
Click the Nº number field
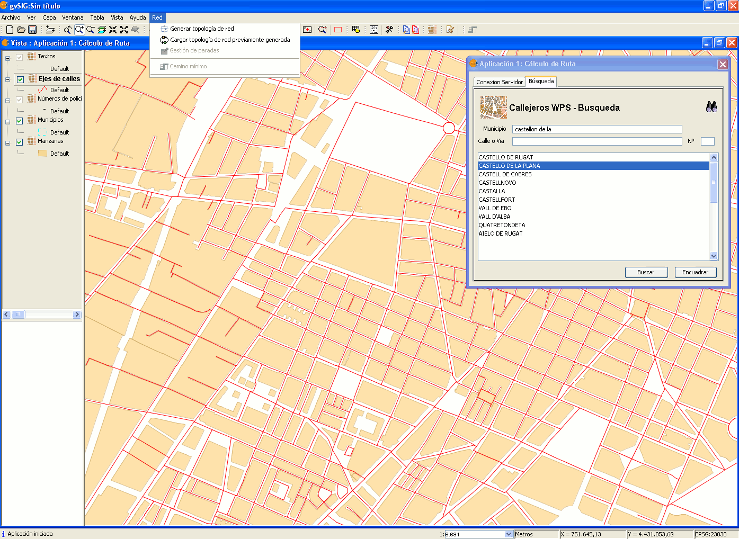pos(708,141)
